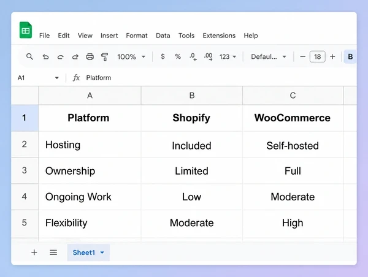Select the Sheet1 tab
The width and height of the screenshot is (368, 277).
88,252
